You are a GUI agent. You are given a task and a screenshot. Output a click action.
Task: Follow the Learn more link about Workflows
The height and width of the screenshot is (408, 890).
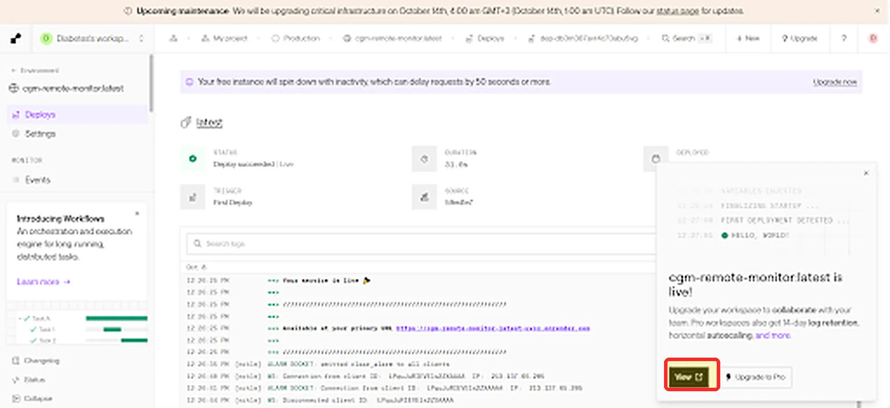43,282
